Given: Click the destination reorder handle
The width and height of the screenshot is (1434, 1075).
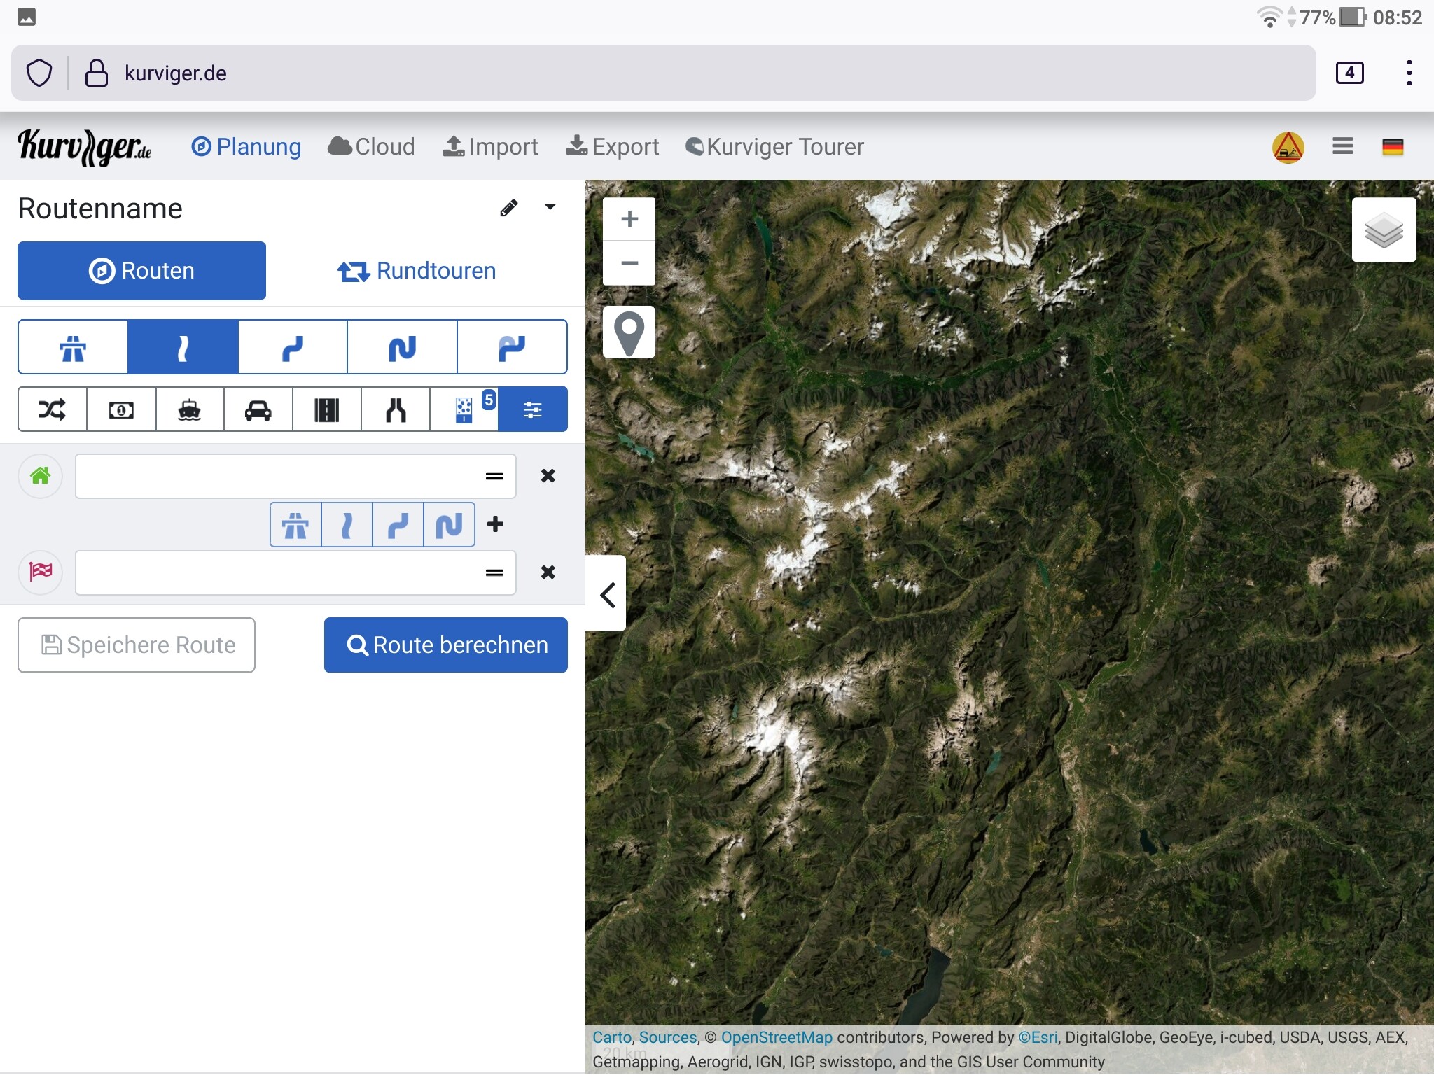Looking at the screenshot, I should tap(494, 572).
